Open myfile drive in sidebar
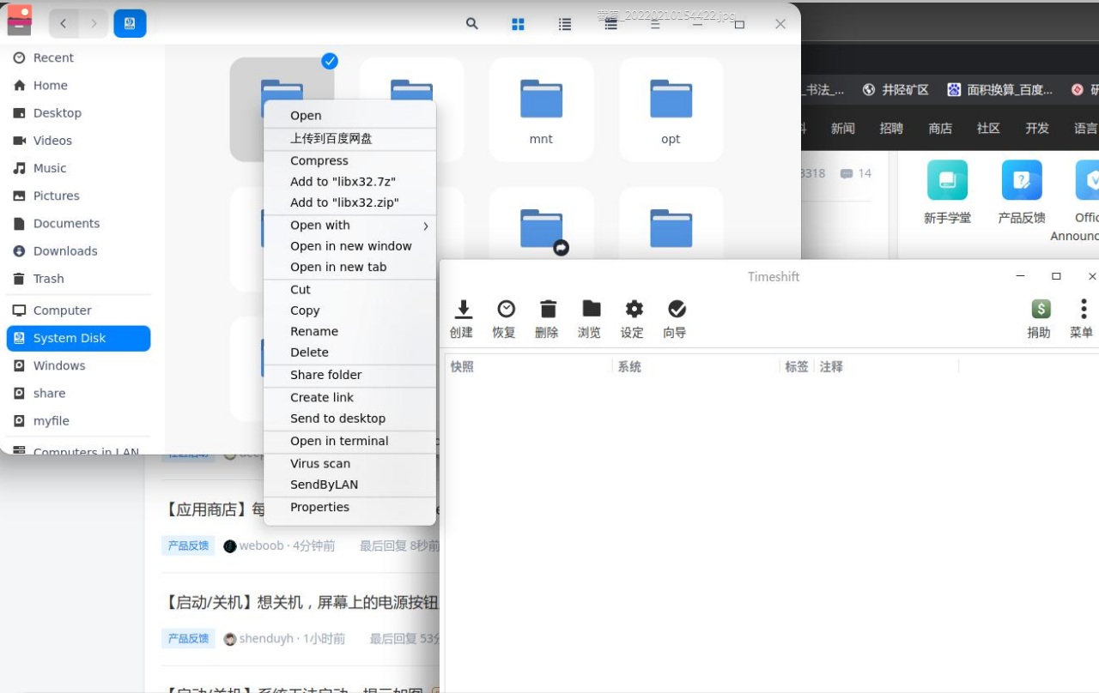The height and width of the screenshot is (693, 1099). [x=78, y=420]
